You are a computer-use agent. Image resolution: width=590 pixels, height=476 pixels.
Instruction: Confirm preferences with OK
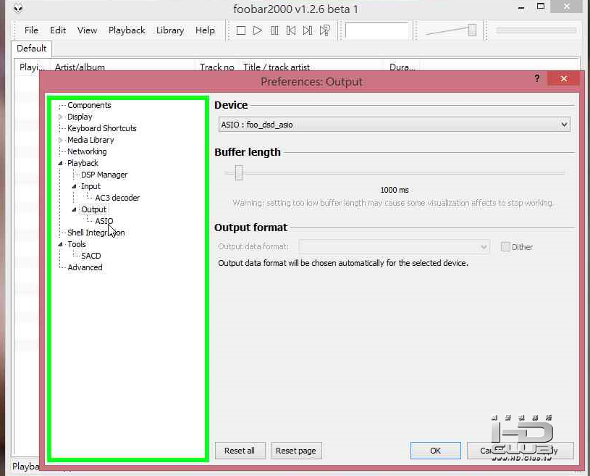435,451
